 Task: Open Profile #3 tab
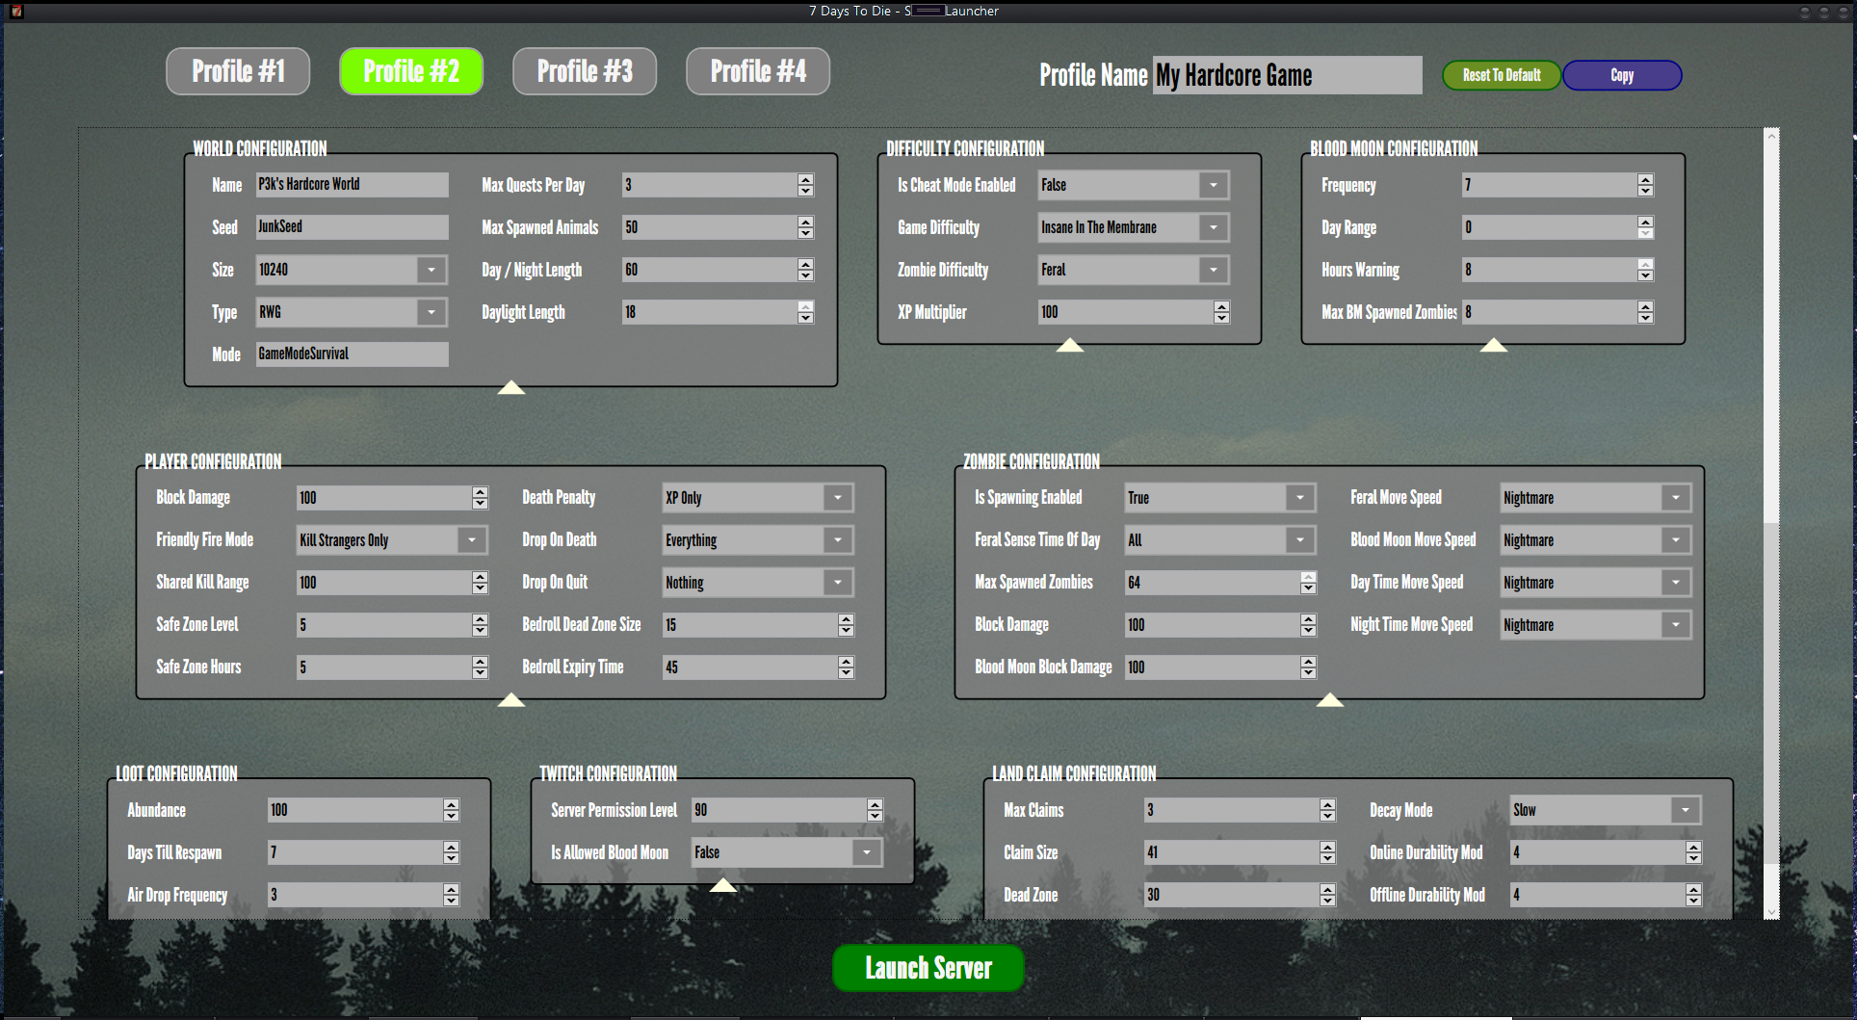pos(585,72)
